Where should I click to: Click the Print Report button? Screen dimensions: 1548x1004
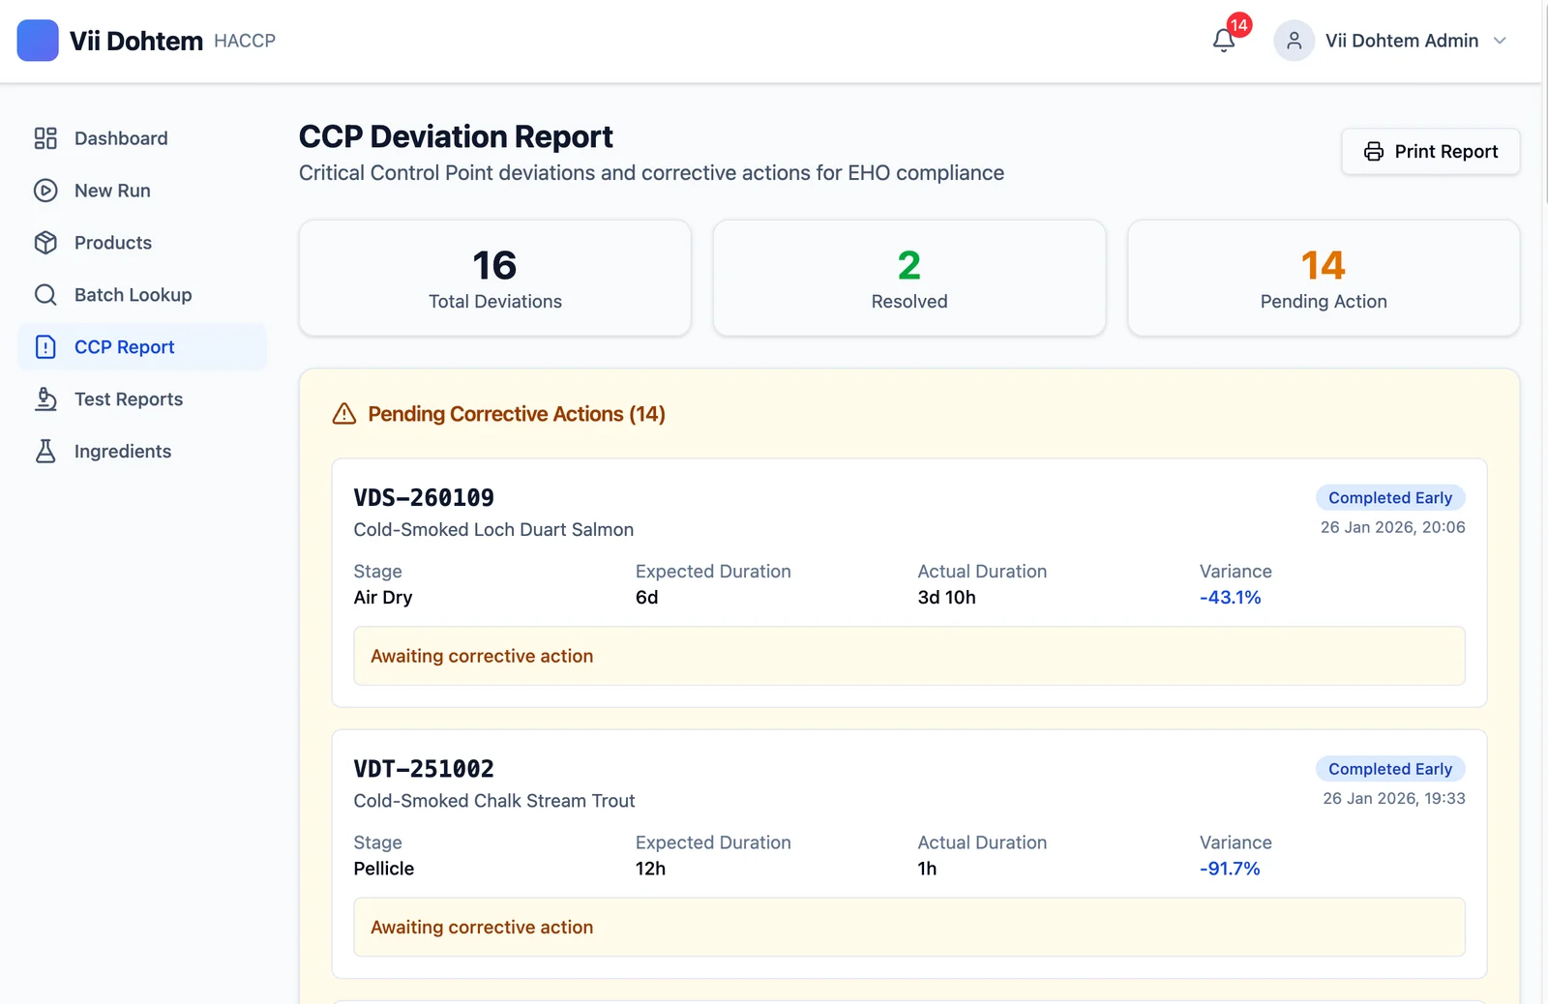click(x=1430, y=152)
